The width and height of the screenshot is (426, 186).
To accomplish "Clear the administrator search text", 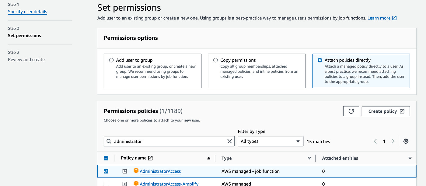I will pos(230,141).
